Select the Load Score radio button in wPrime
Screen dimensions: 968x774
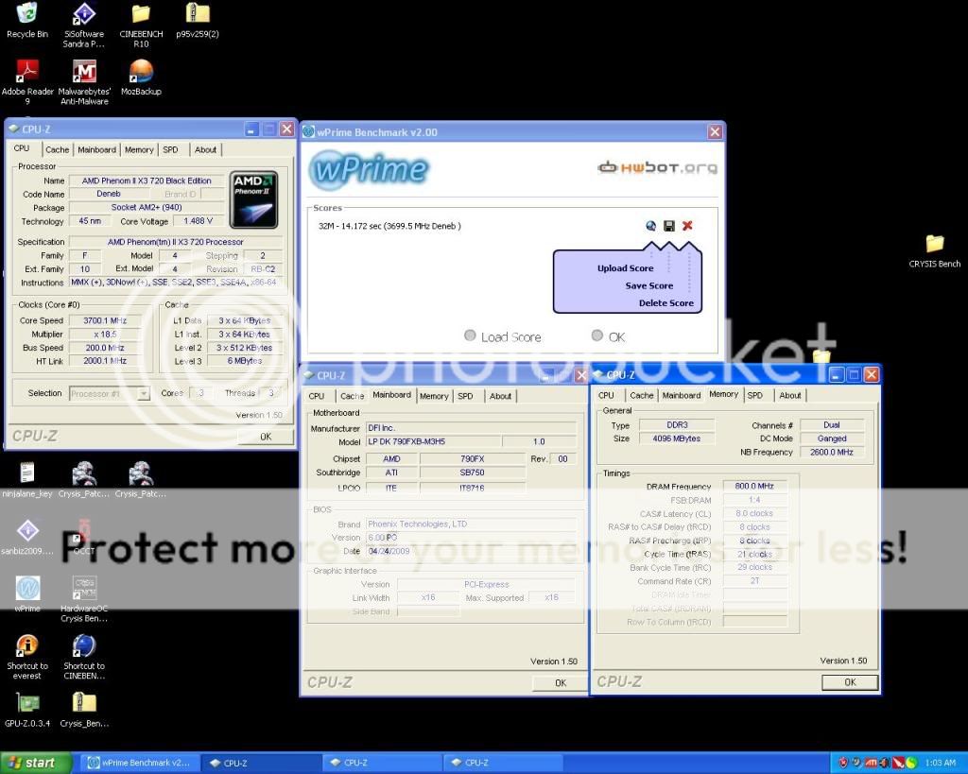pyautogui.click(x=470, y=335)
